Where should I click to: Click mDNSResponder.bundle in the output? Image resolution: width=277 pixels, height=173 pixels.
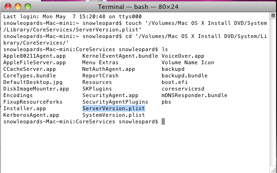tap(194, 95)
